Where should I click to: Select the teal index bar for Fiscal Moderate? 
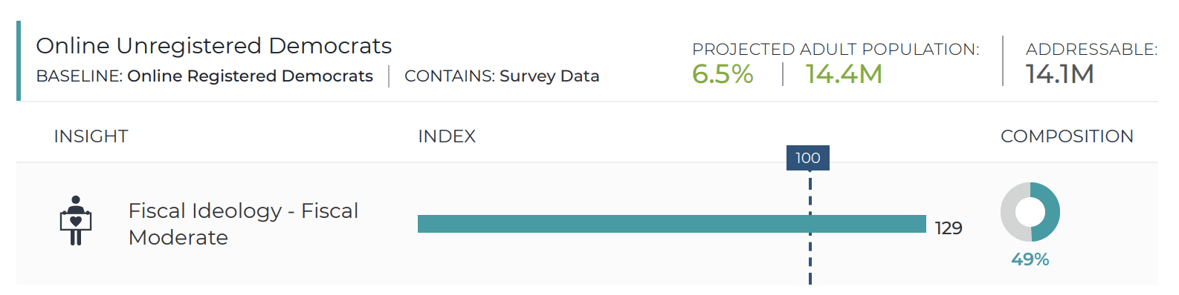672,224
